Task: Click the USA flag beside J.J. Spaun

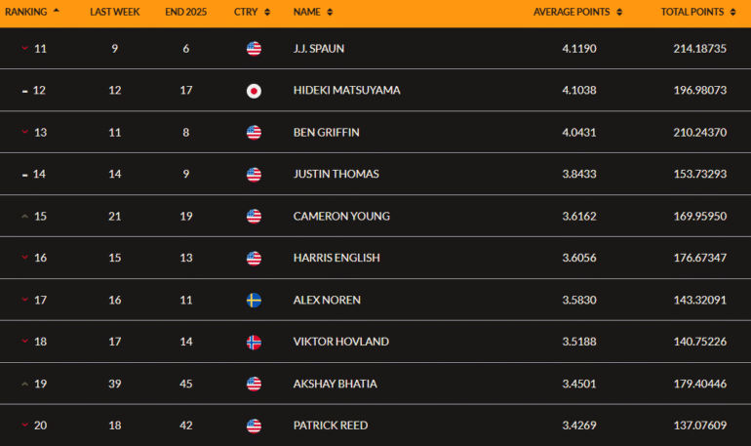Action: (254, 49)
